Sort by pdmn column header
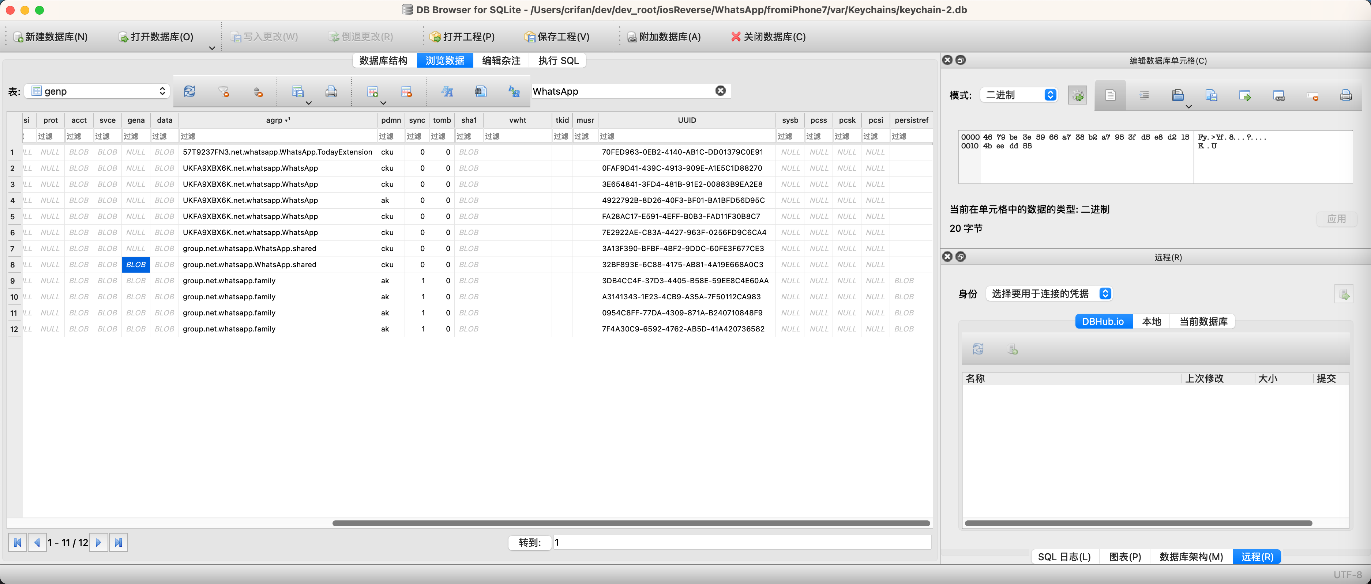 pos(391,120)
